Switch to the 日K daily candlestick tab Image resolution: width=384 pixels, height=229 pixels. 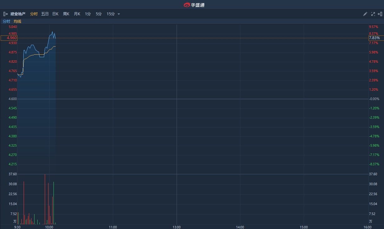click(55, 14)
